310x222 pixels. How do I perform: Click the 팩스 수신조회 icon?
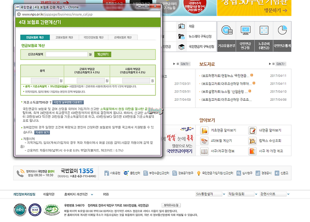click(252, 141)
